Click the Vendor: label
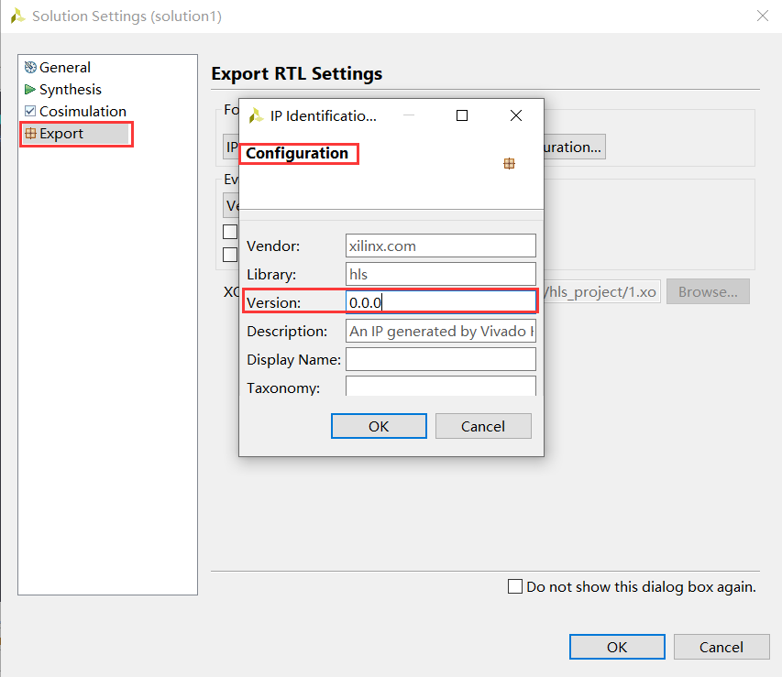This screenshot has width=782, height=677. click(x=273, y=246)
